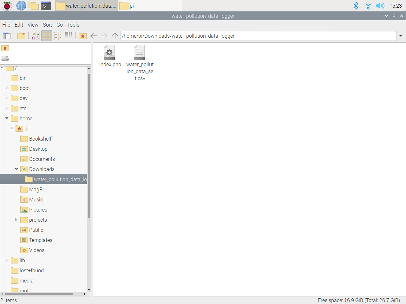Switch to compact view mode
This screenshot has height=304, width=406.
[x=57, y=36]
